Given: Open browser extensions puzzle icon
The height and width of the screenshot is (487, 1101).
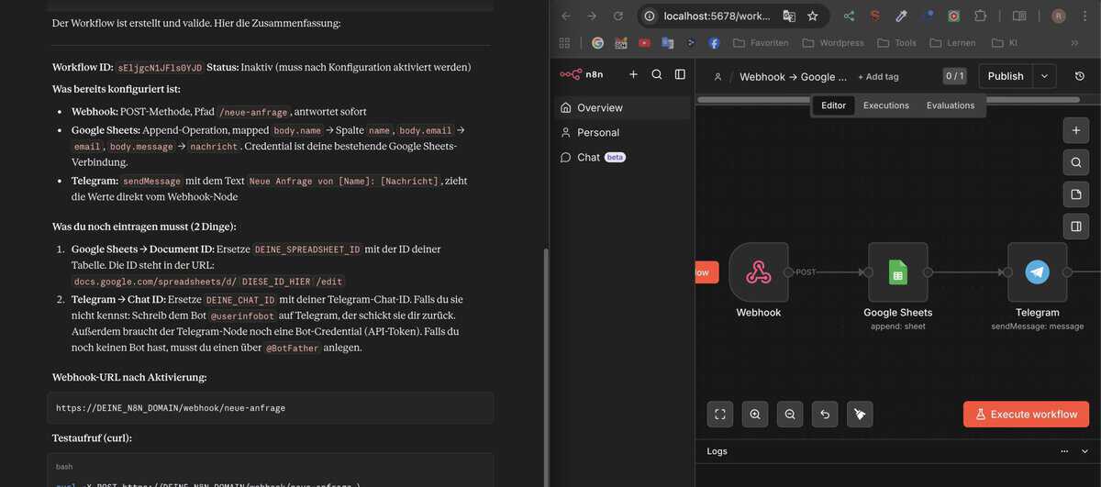Looking at the screenshot, I should click(x=981, y=16).
